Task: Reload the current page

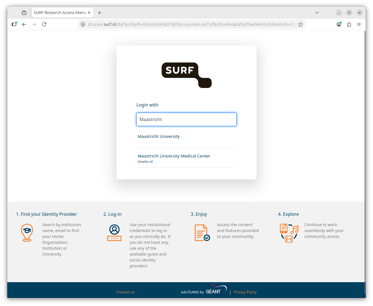Action: tap(44, 24)
